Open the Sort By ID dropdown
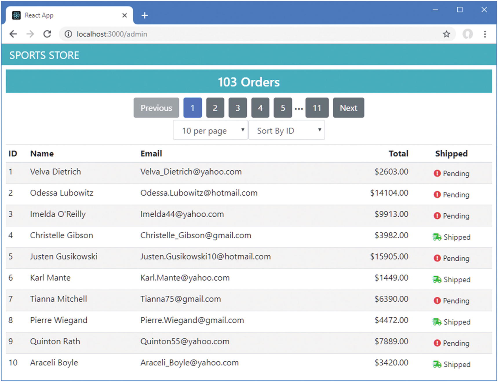Screen dimensions: 498x382 pyautogui.click(x=287, y=131)
